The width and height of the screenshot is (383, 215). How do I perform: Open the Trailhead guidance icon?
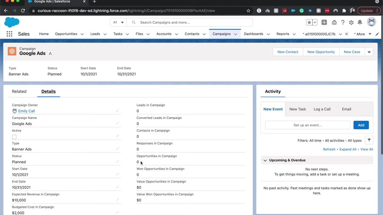[334, 22]
